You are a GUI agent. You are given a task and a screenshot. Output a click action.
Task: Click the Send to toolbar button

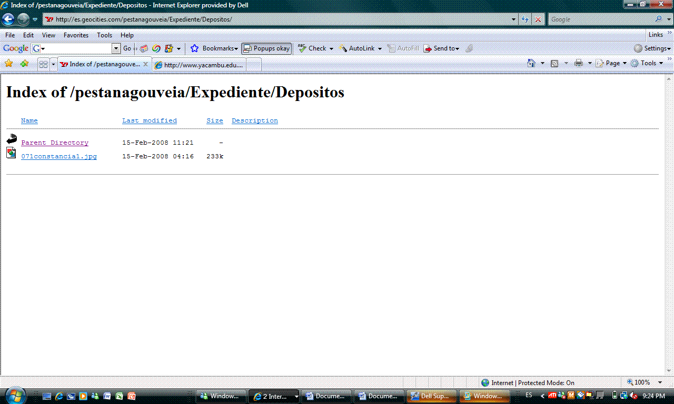(441, 48)
